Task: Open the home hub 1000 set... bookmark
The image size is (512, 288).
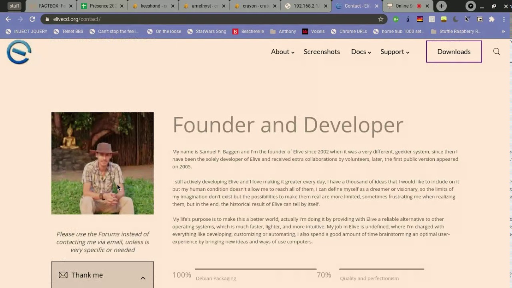Action: tap(399, 31)
